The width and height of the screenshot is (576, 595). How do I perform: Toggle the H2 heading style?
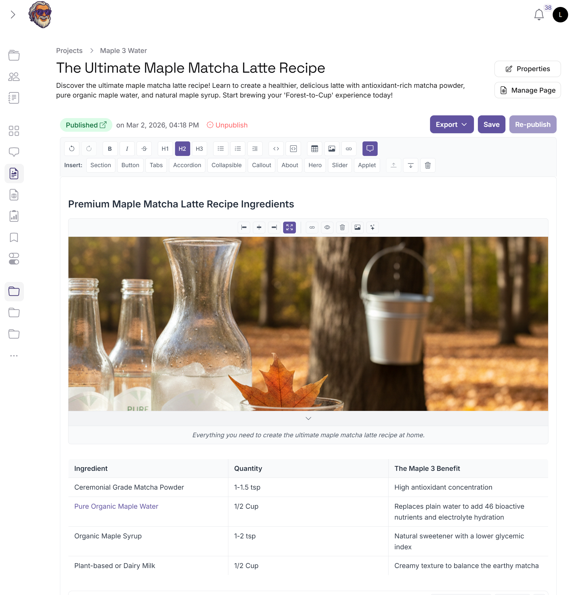point(182,149)
